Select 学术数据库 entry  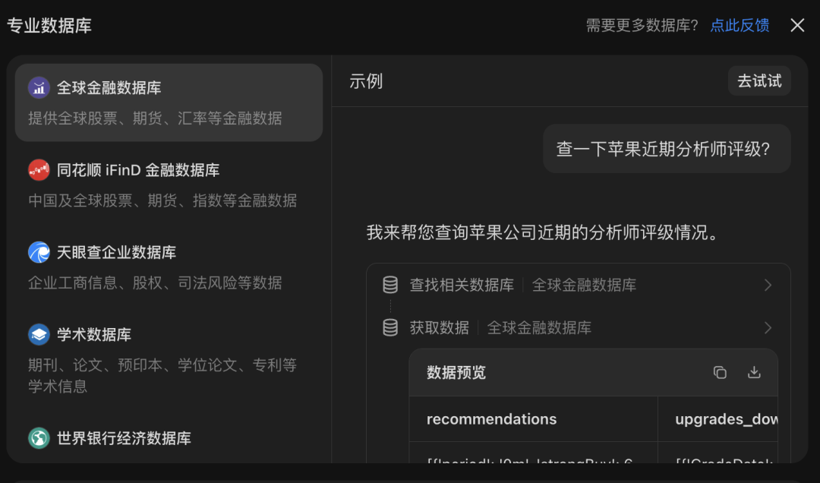click(x=169, y=360)
